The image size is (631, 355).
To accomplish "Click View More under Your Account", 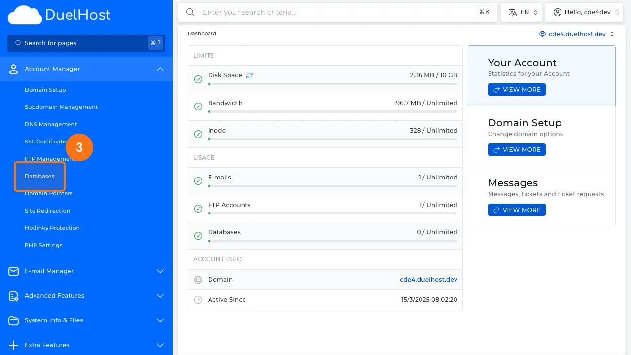I will [517, 90].
